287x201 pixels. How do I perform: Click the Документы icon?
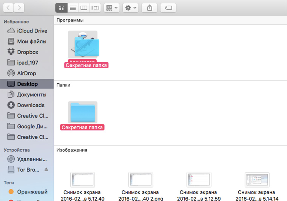[x=11, y=94]
